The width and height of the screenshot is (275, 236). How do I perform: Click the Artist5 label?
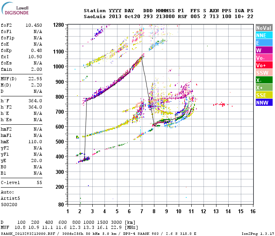[10, 198]
